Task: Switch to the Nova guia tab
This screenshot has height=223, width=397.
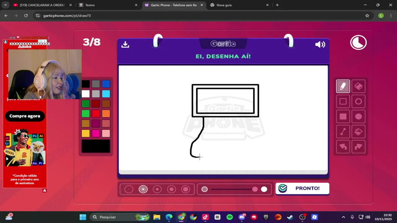Action: [239, 5]
